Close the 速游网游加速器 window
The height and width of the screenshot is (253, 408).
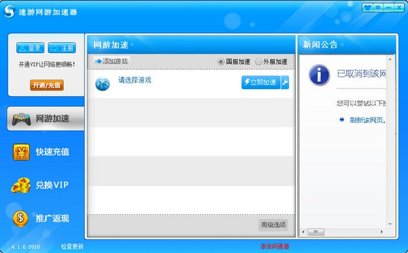point(399,7)
